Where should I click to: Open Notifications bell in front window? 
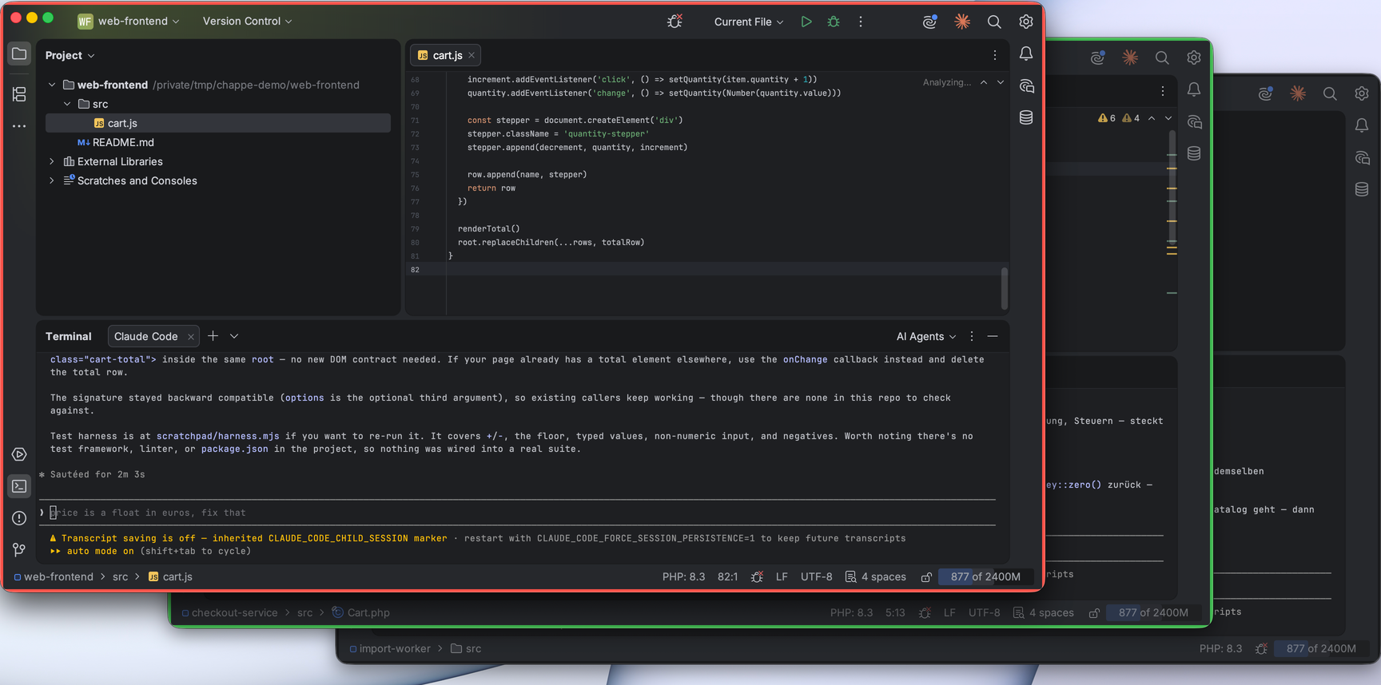click(1026, 53)
